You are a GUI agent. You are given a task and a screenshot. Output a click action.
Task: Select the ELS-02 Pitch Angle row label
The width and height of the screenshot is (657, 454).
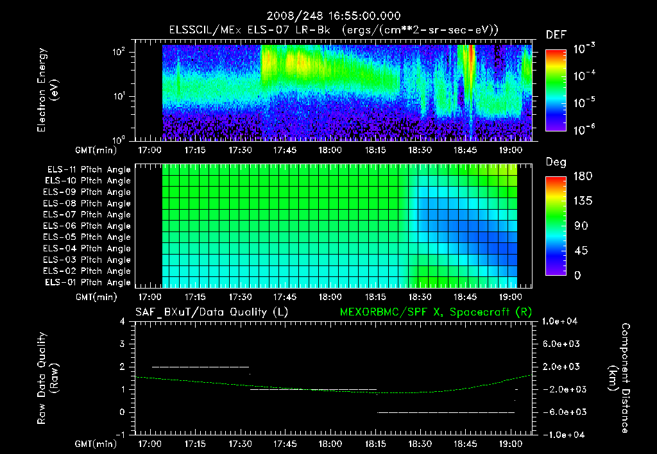(x=87, y=271)
